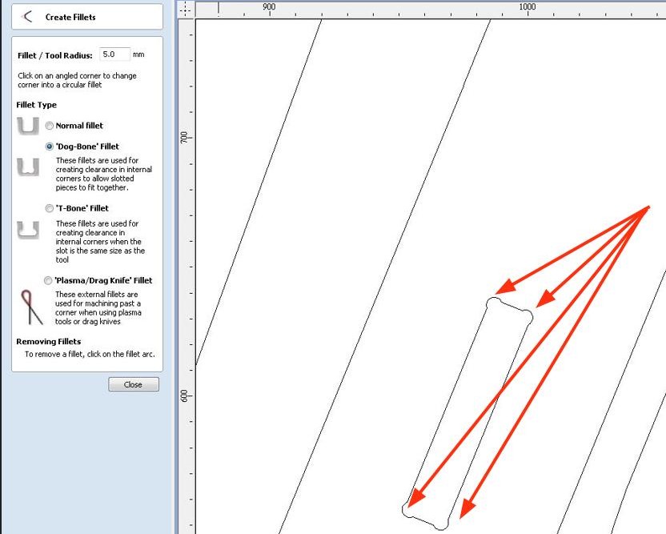This screenshot has height=534, width=666.
Task: Click the Close button
Action: point(134,384)
